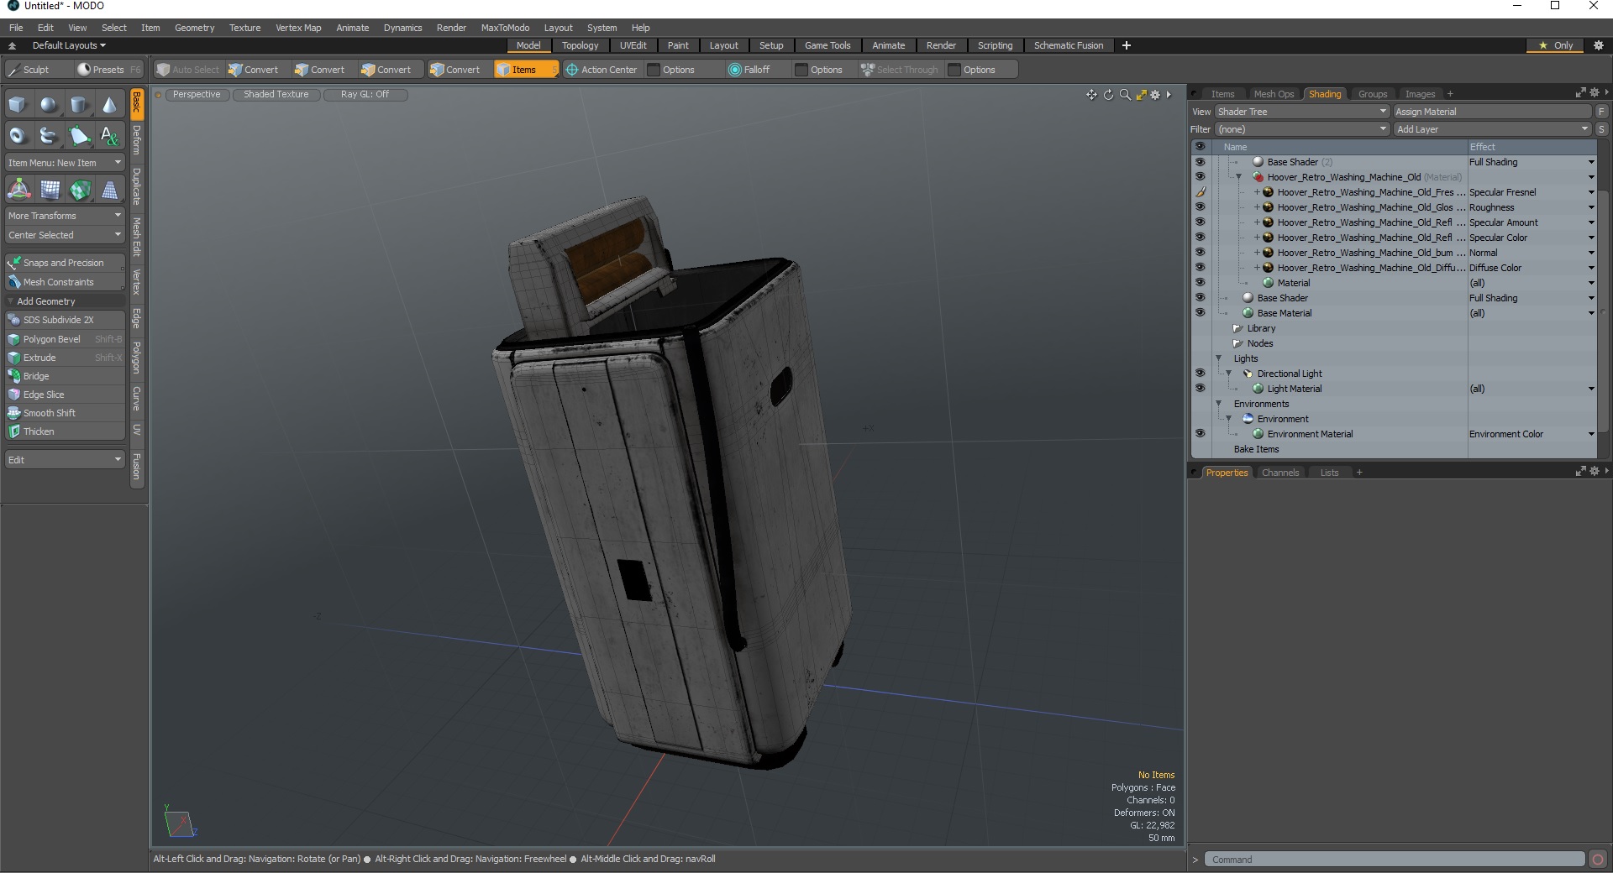Select the Pen polygon tool
This screenshot has width=1613, height=873.
(x=79, y=135)
